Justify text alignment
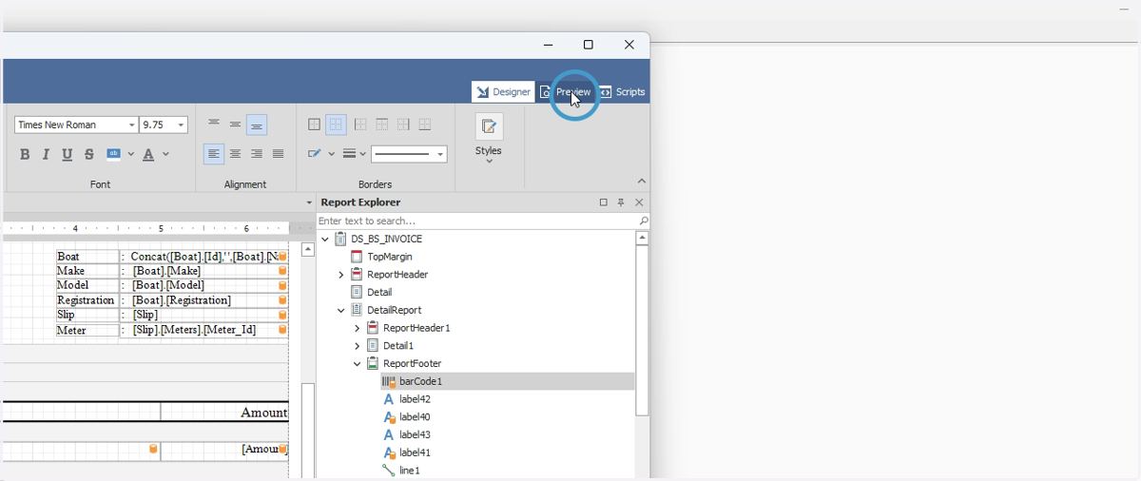 [278, 154]
